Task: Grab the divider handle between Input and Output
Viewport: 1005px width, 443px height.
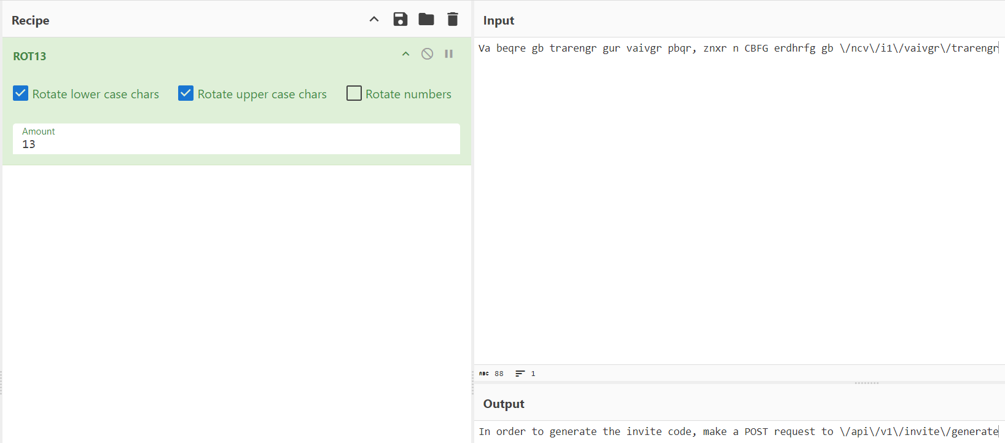Action: pyautogui.click(x=866, y=383)
